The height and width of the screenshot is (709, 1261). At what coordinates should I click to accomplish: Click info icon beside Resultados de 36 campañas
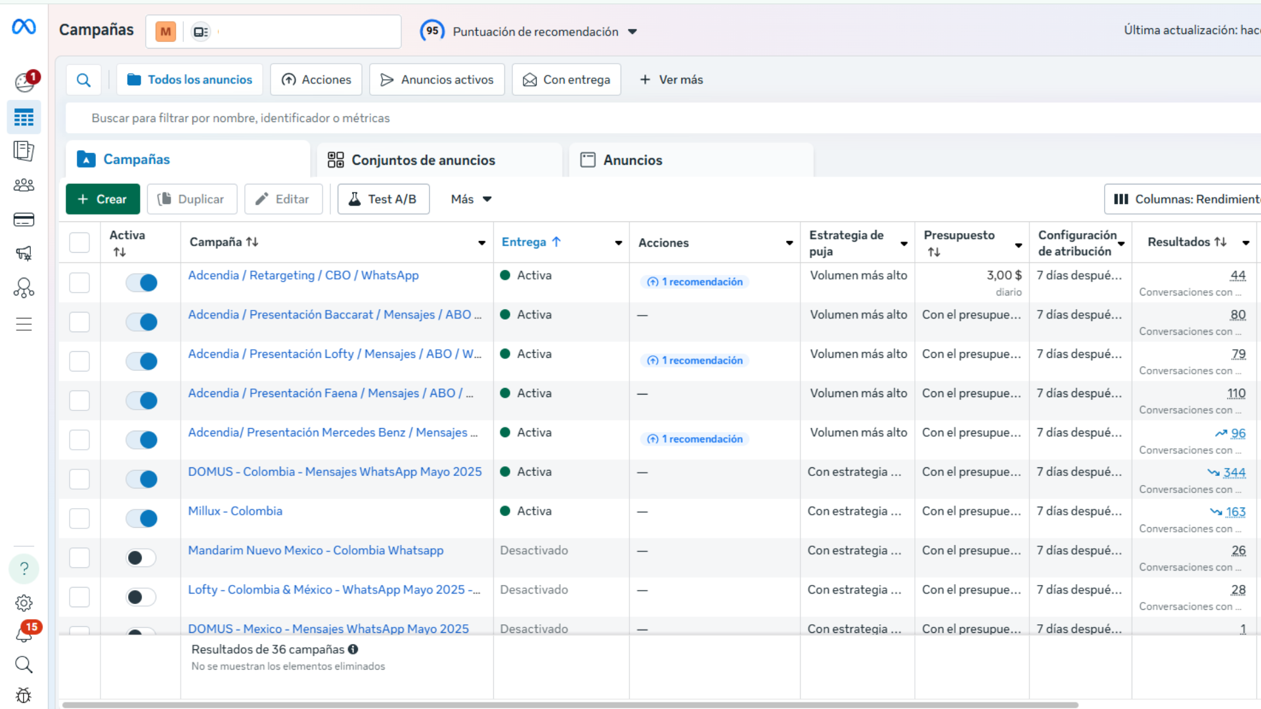pyautogui.click(x=353, y=649)
